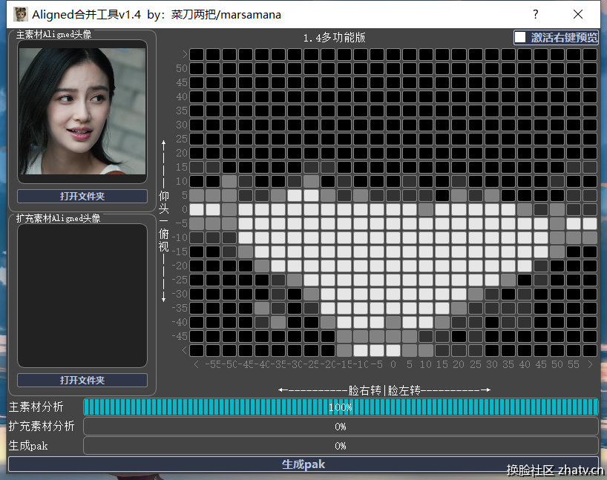Enable the 激活右键预览 checkbox
607x480 pixels.
point(521,38)
